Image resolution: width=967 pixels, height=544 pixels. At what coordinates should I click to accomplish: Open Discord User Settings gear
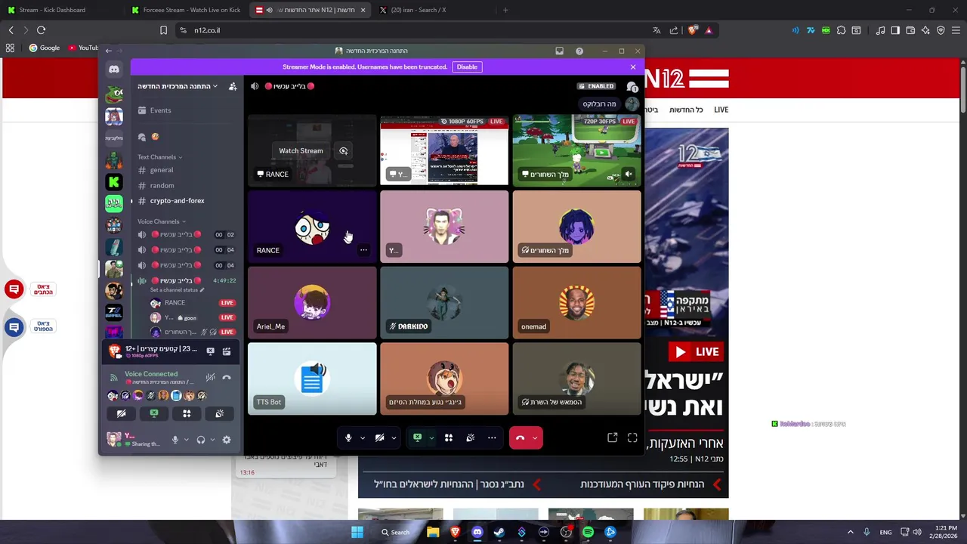227,440
